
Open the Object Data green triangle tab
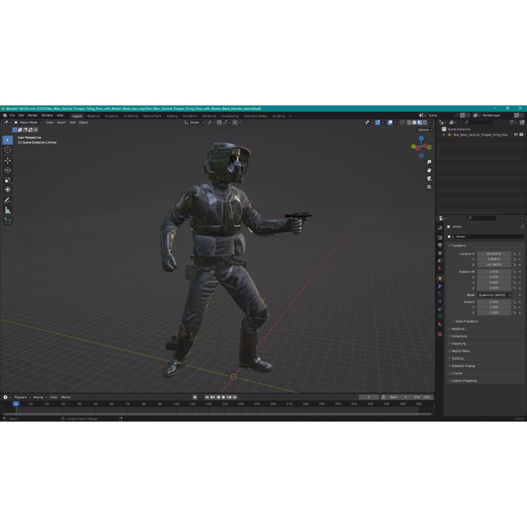(x=440, y=317)
